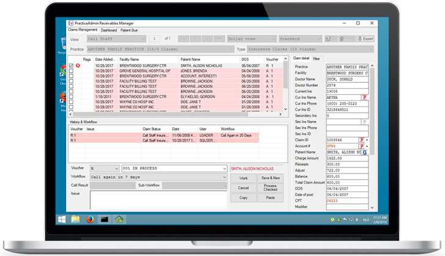Click the P icon beside Claim ID field
Viewport: 445px width, 256px height.
[362, 140]
